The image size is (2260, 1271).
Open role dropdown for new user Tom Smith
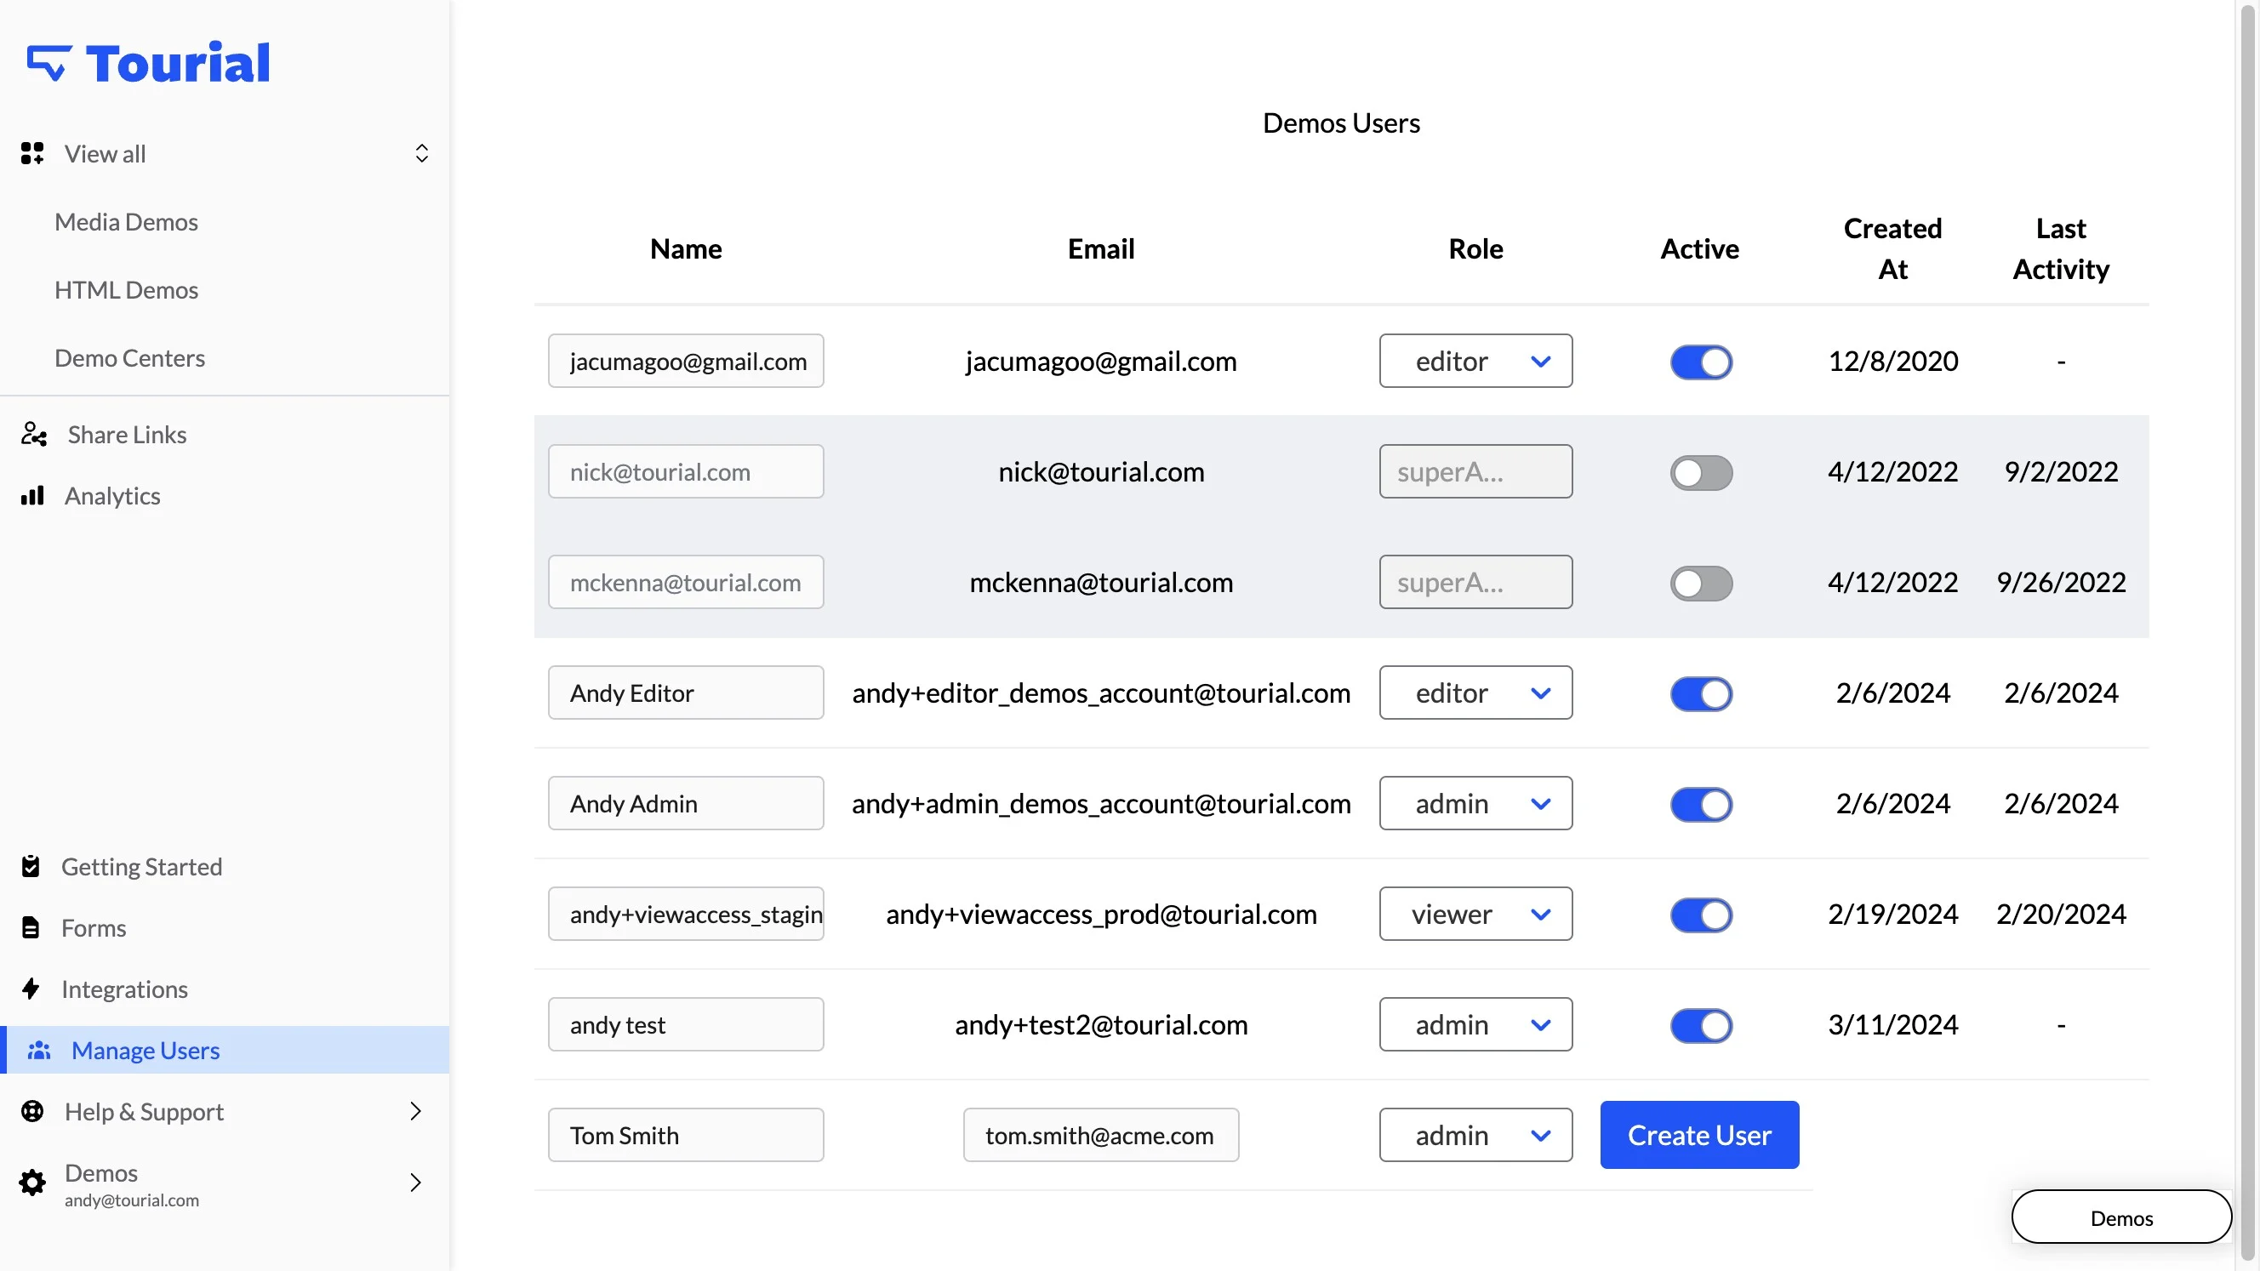coord(1475,1135)
